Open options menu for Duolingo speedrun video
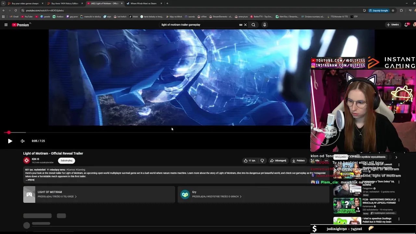416x234 pixels. tap(399, 219)
